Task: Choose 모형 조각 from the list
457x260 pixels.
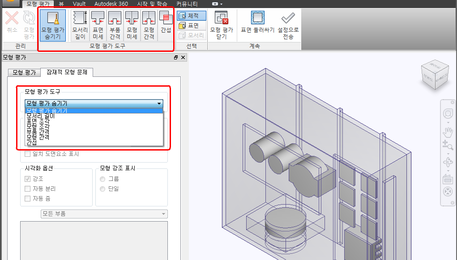Action: [x=94, y=126]
